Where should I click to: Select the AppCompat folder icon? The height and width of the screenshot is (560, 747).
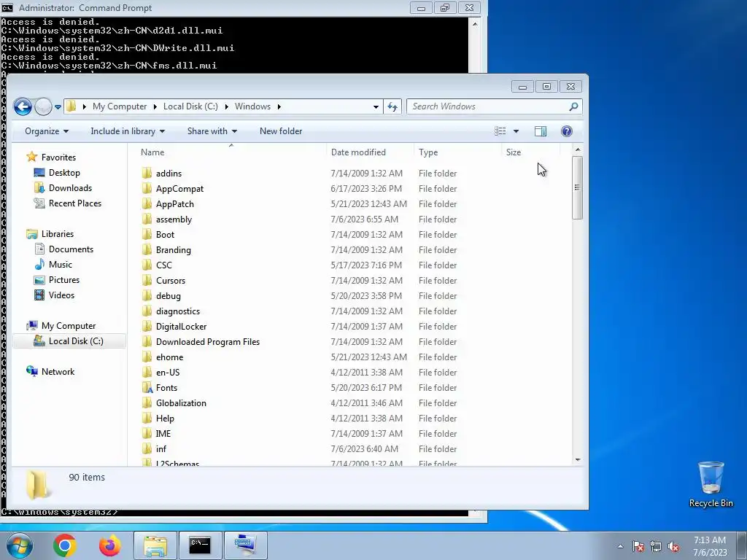coord(147,188)
